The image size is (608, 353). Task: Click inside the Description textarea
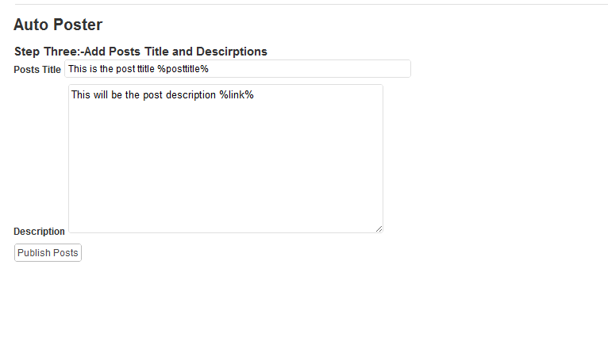point(225,159)
